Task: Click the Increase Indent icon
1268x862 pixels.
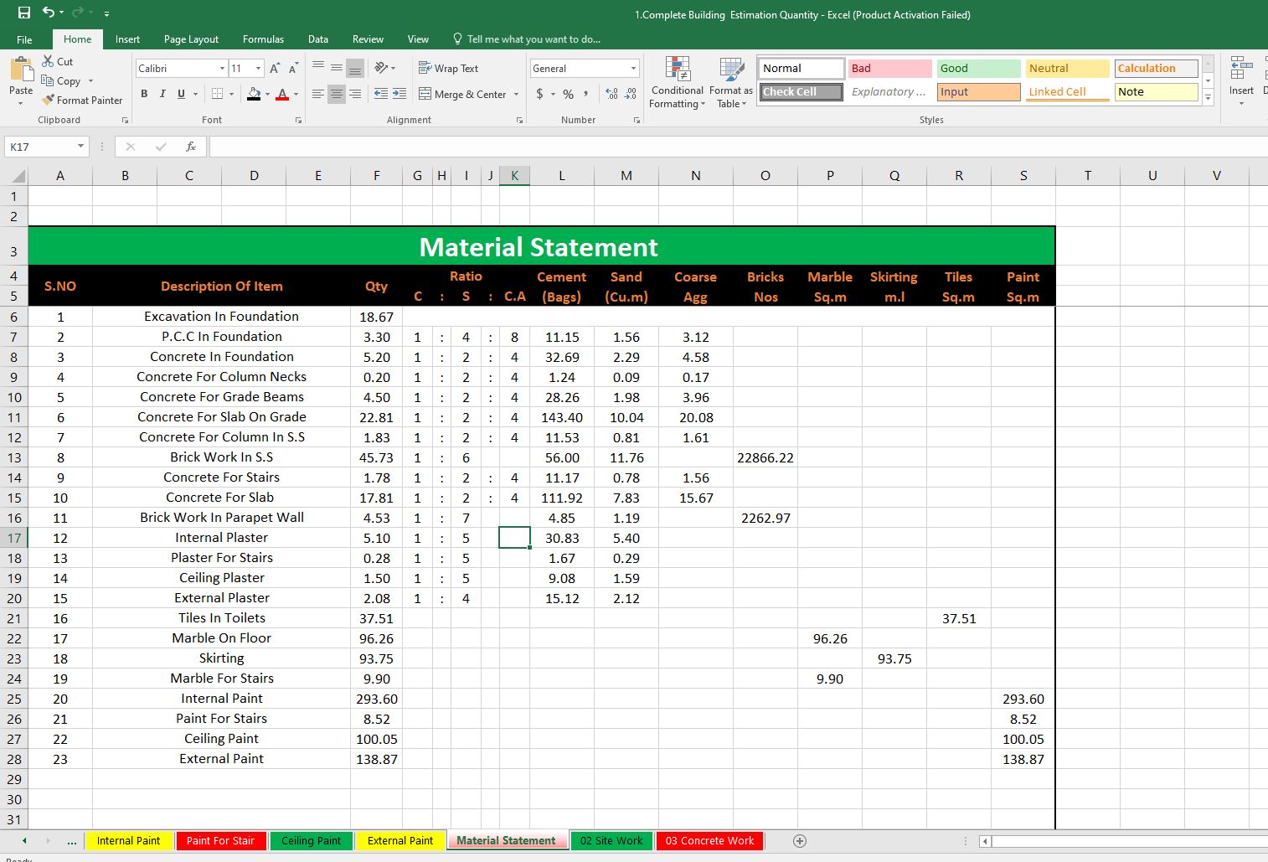Action: [x=399, y=94]
